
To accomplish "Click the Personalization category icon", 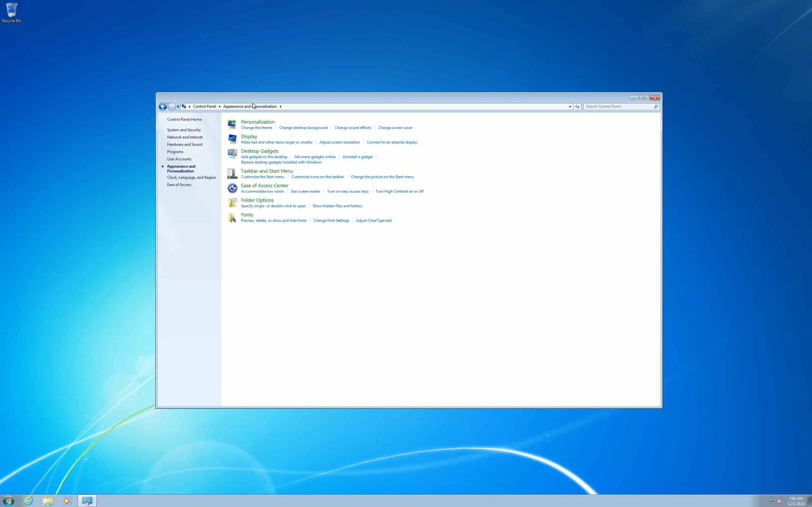I will [x=232, y=125].
